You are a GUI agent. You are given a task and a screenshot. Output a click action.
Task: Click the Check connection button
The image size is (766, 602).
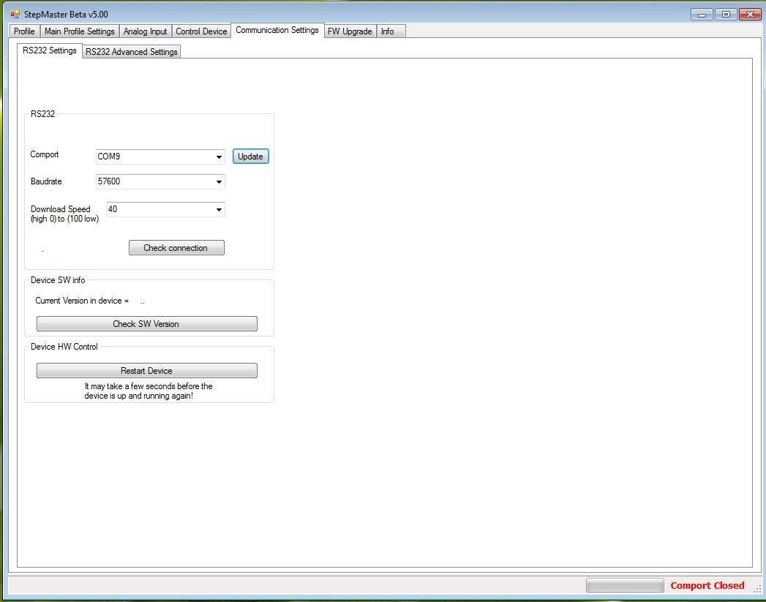click(176, 248)
